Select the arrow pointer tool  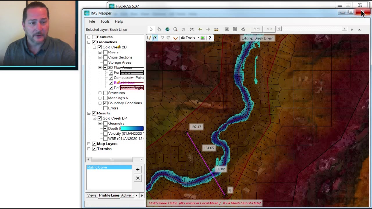(x=151, y=29)
